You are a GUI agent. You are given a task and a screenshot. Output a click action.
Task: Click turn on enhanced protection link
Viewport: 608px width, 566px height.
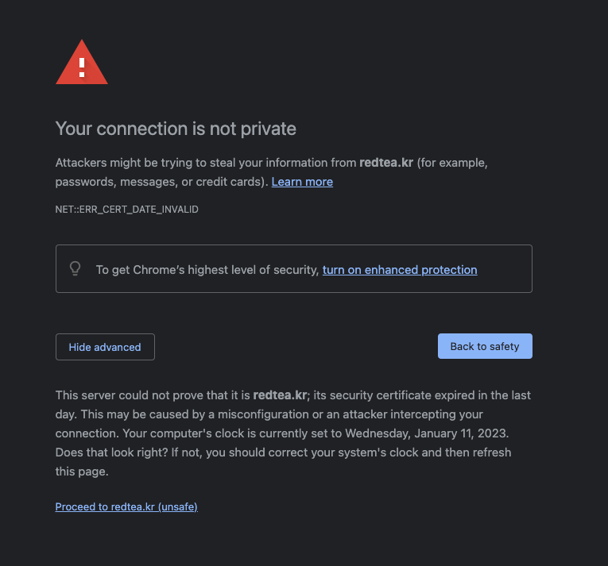pyautogui.click(x=400, y=270)
